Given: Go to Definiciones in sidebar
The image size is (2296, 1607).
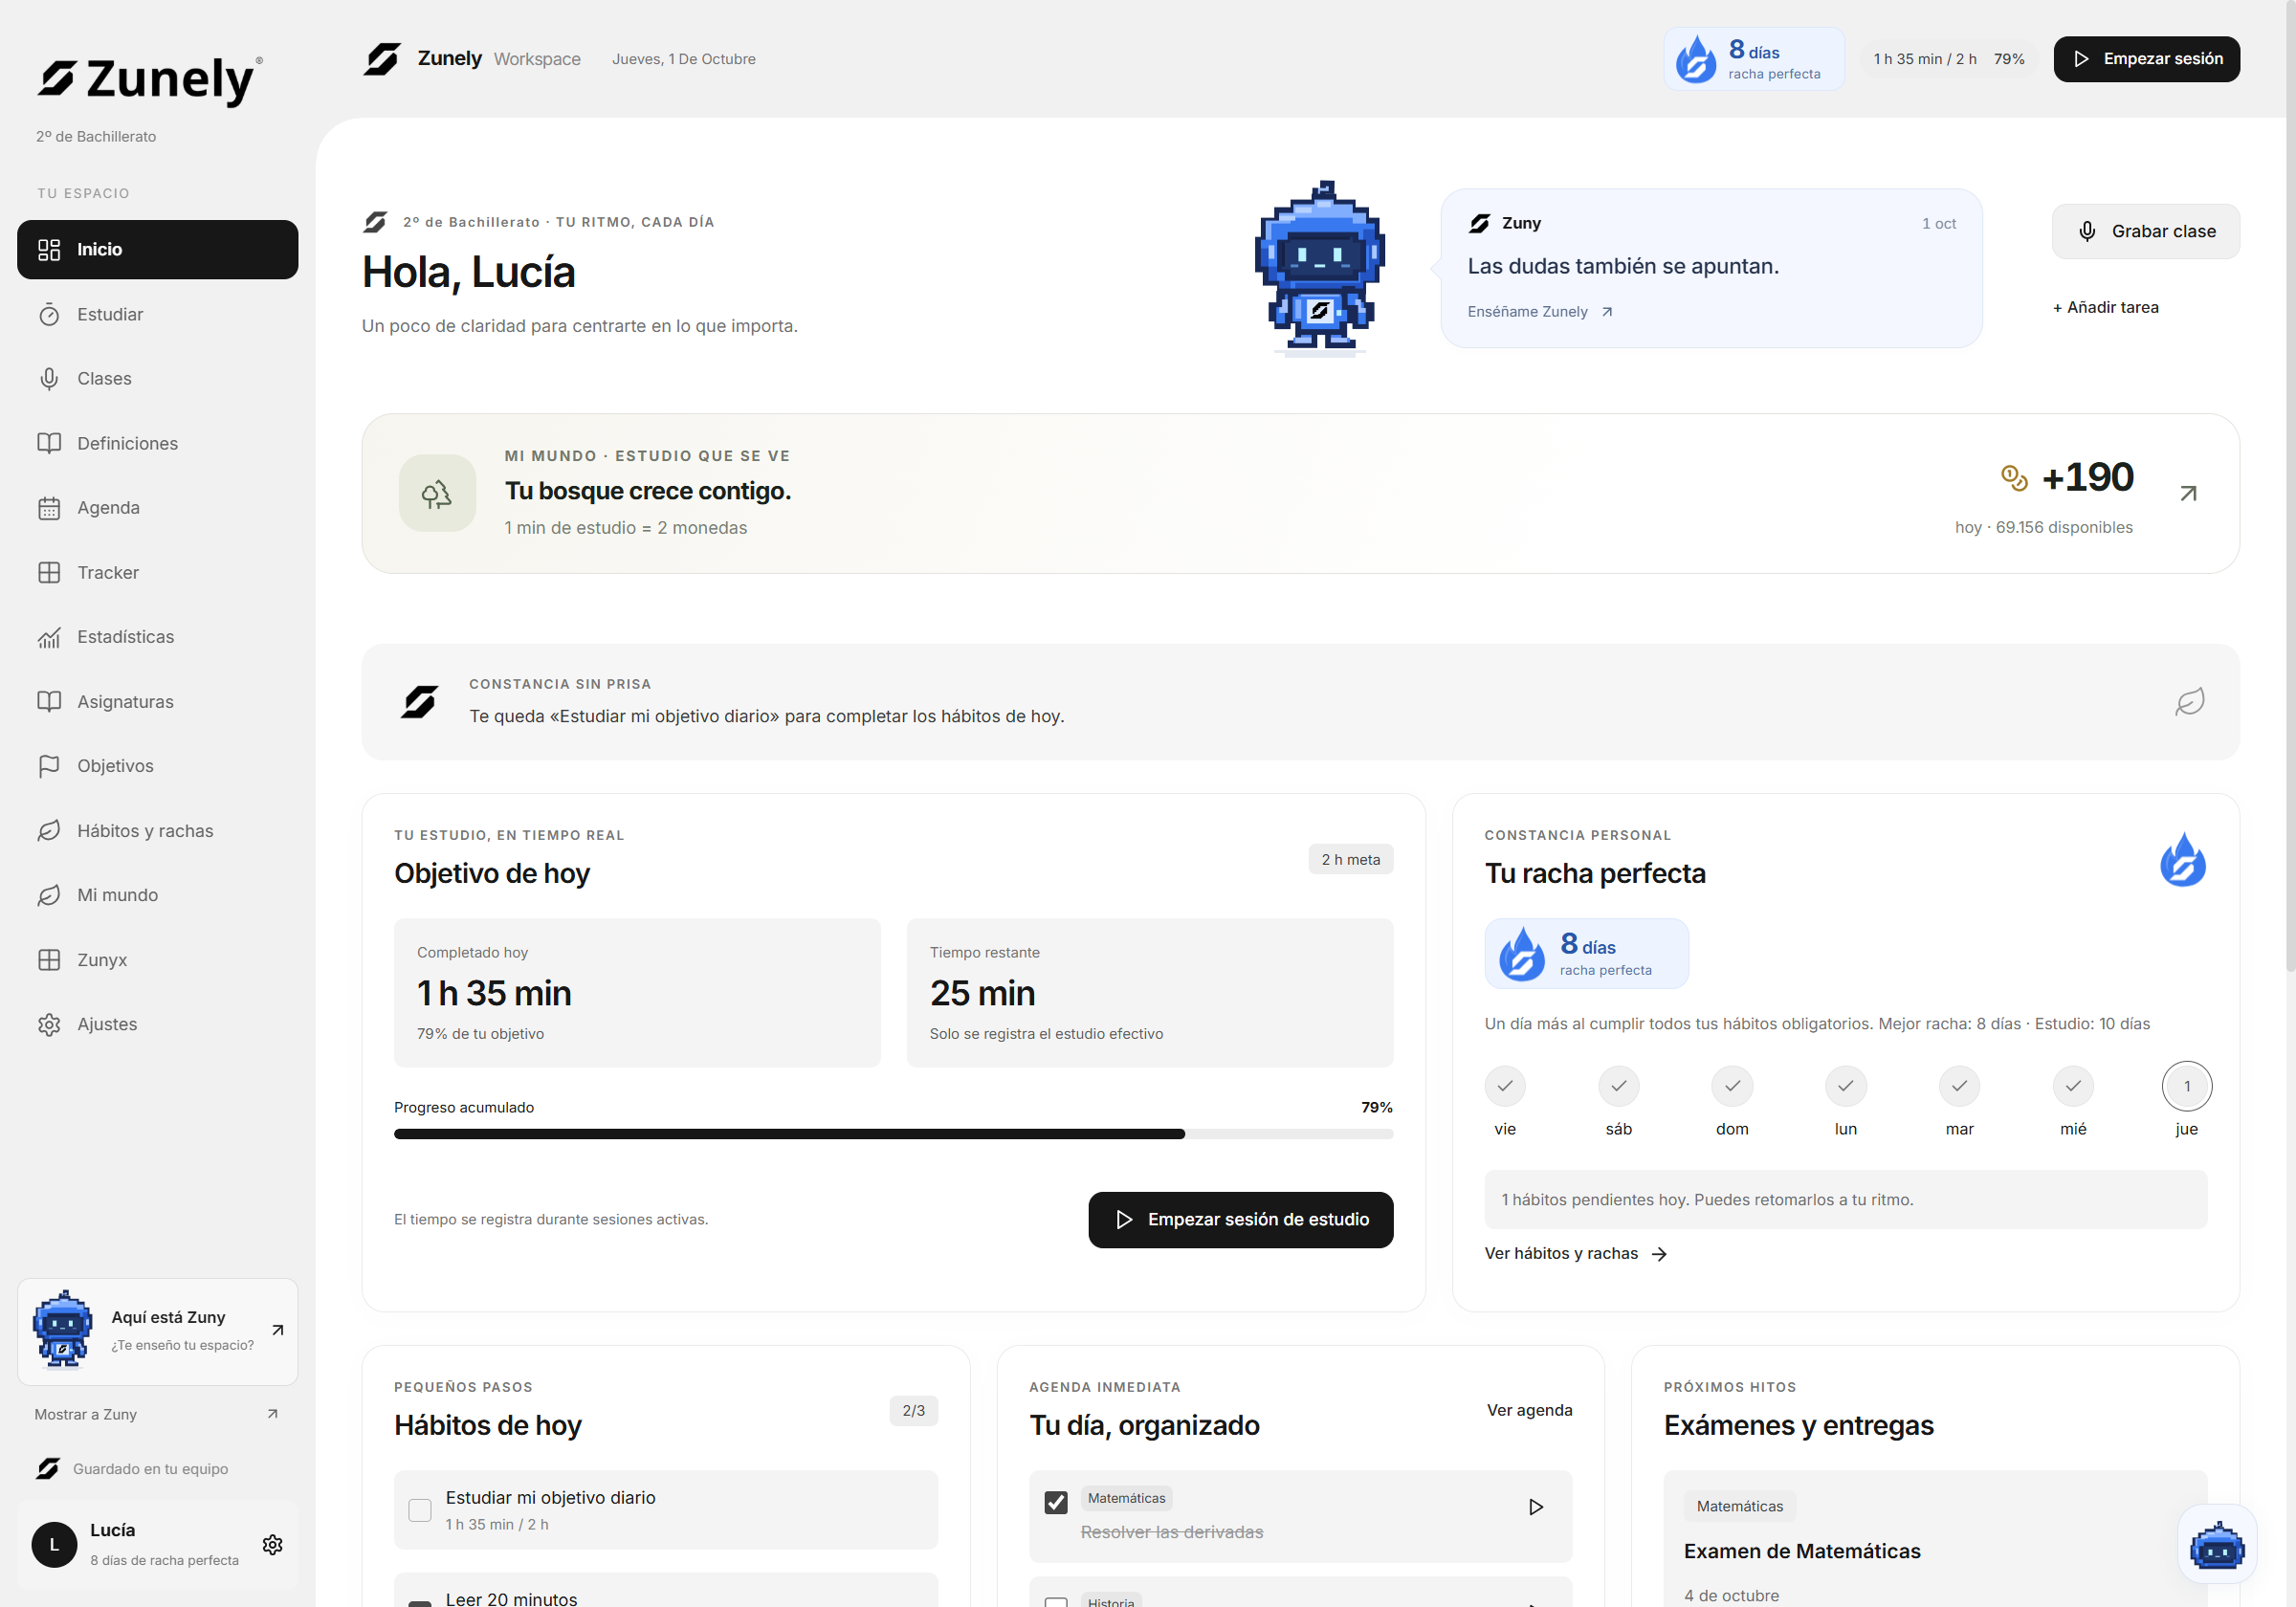Looking at the screenshot, I should pos(157,443).
